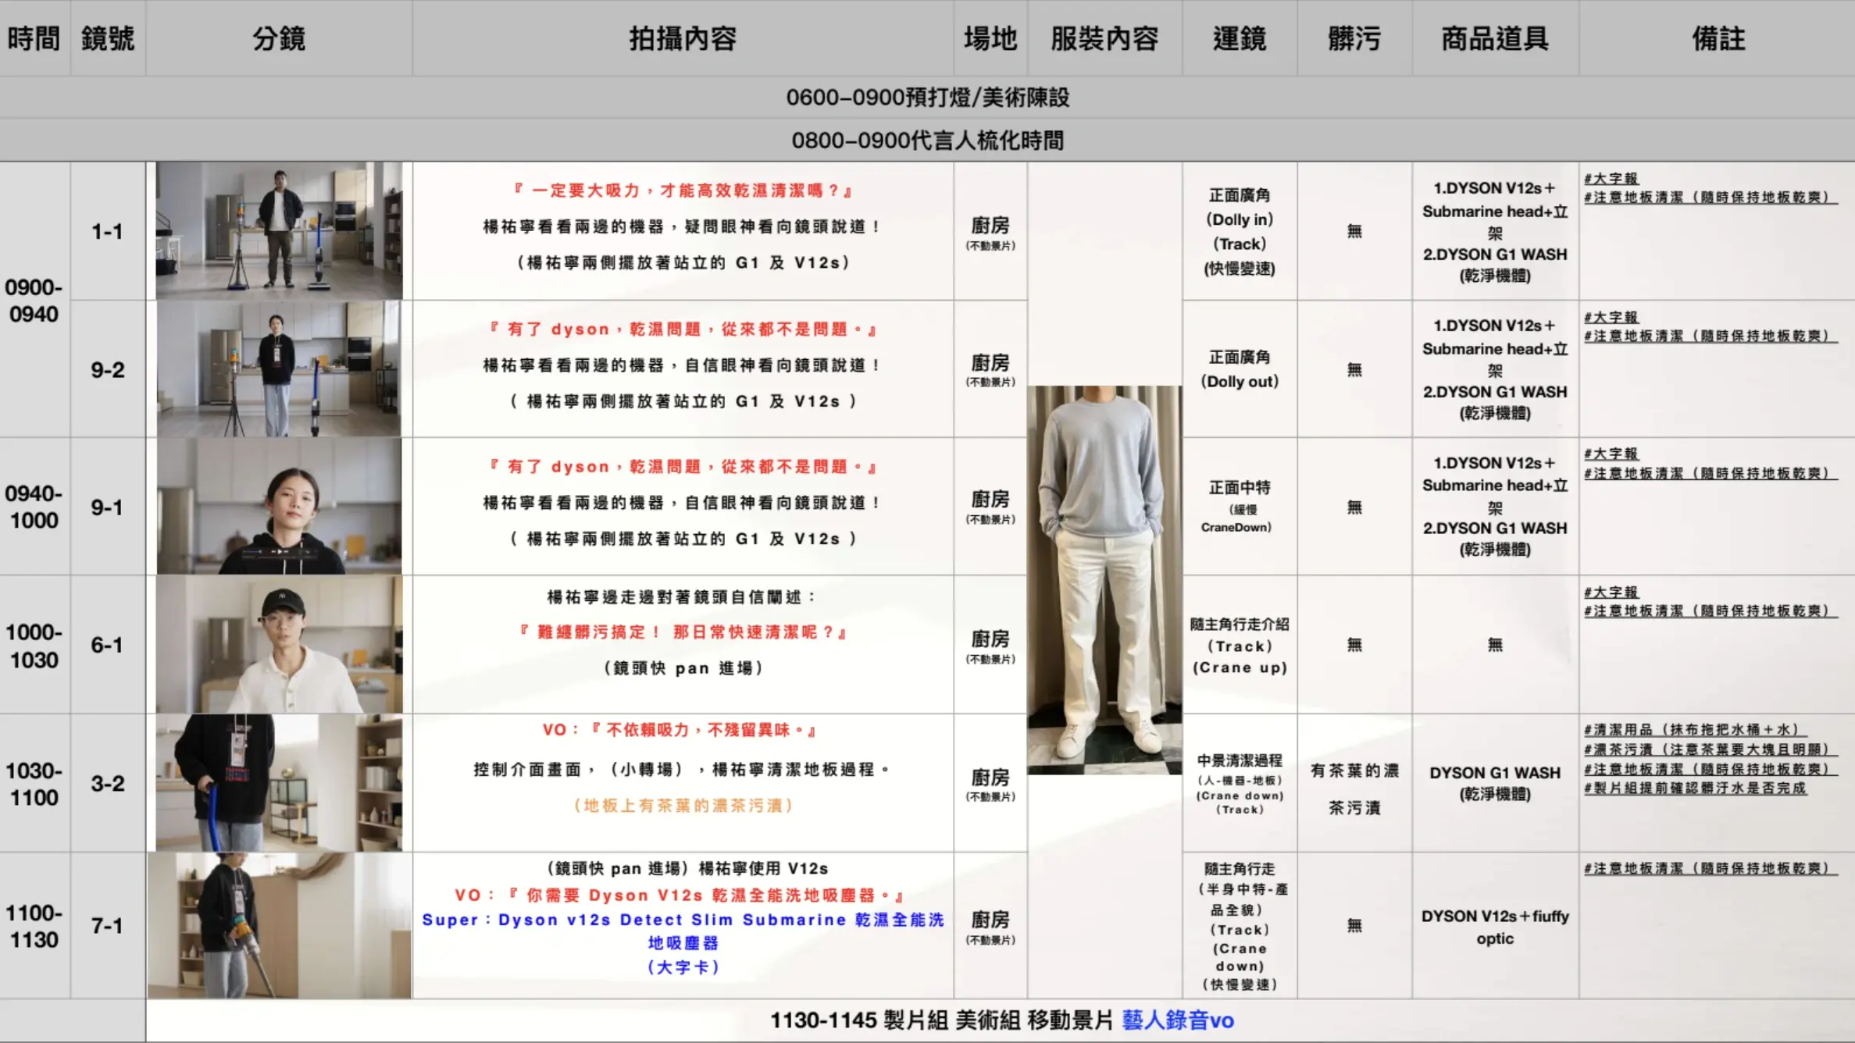Click the 場地 column header
1855x1043 pixels.
[x=990, y=38]
